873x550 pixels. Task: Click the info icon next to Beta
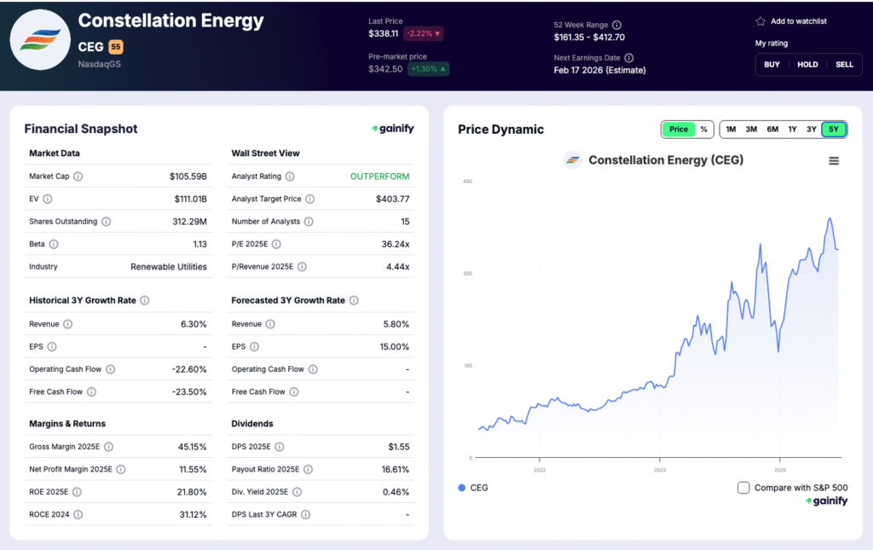click(x=53, y=244)
